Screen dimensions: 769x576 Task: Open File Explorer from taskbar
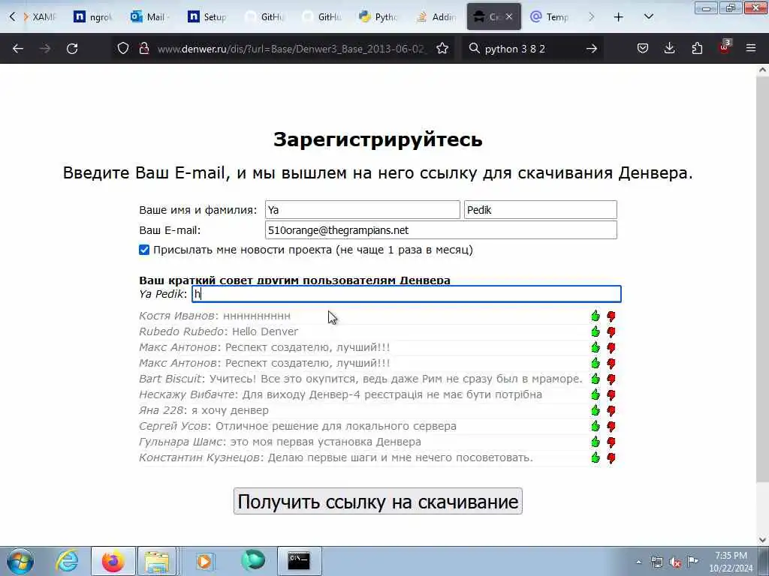tap(157, 561)
